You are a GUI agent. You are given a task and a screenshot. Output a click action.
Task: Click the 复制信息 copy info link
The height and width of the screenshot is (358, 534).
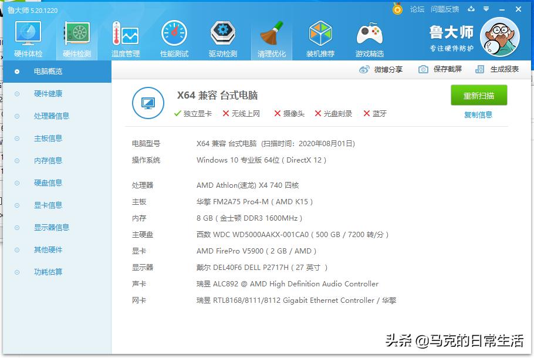pyautogui.click(x=479, y=114)
